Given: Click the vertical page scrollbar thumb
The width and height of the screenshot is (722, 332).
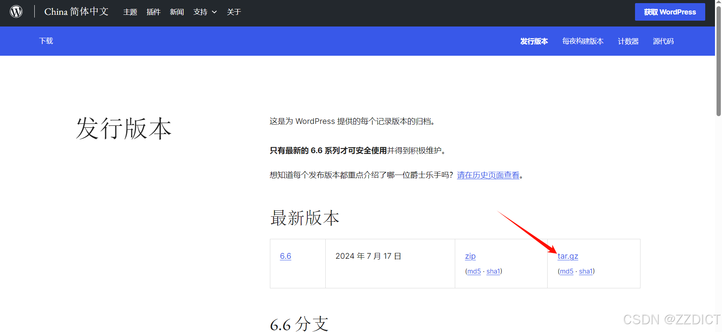Looking at the screenshot, I should coord(718,60).
